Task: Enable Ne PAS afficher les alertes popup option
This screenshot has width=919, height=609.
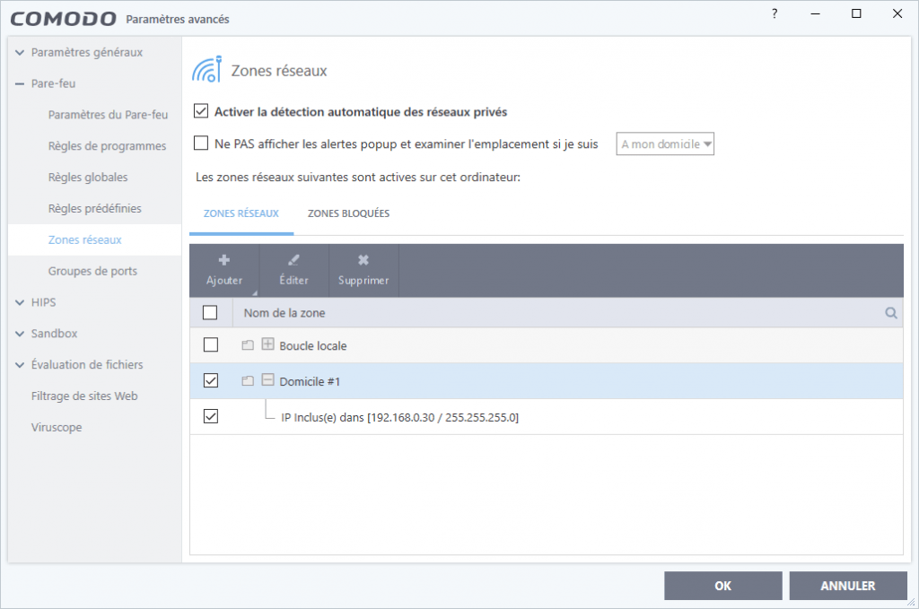Action: pyautogui.click(x=201, y=144)
